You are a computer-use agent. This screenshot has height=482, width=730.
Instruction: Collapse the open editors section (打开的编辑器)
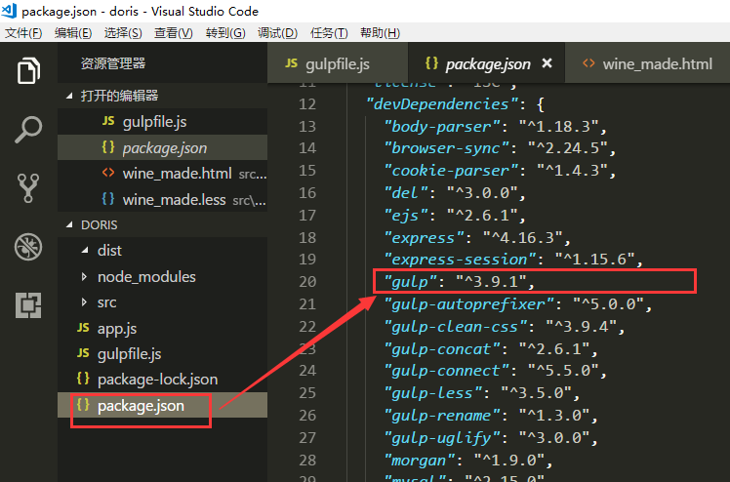70,96
